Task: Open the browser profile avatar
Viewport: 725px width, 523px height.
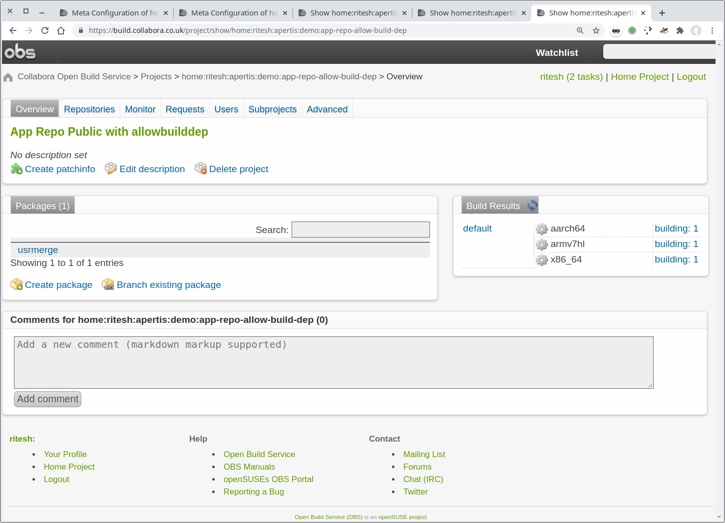Action: (x=696, y=30)
